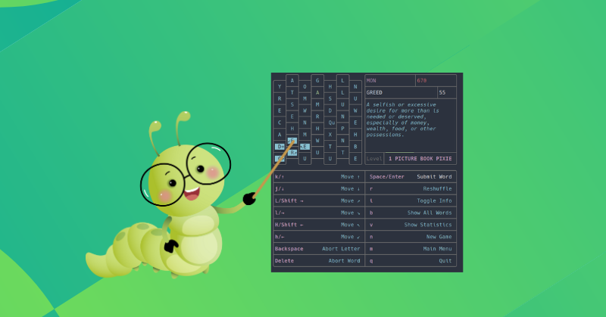Select the B letter tile

355,146
